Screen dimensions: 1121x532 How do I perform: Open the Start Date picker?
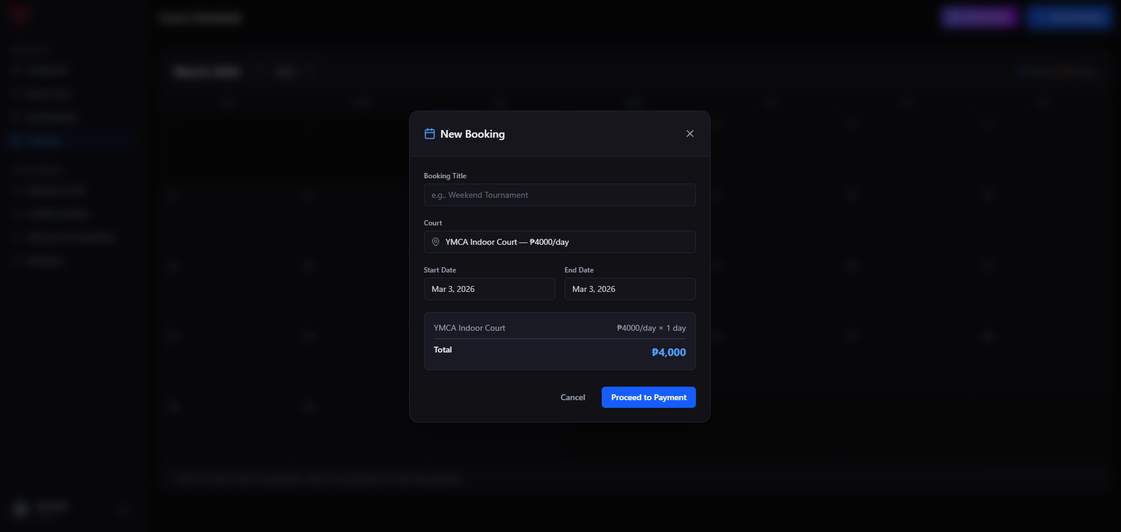(x=489, y=289)
